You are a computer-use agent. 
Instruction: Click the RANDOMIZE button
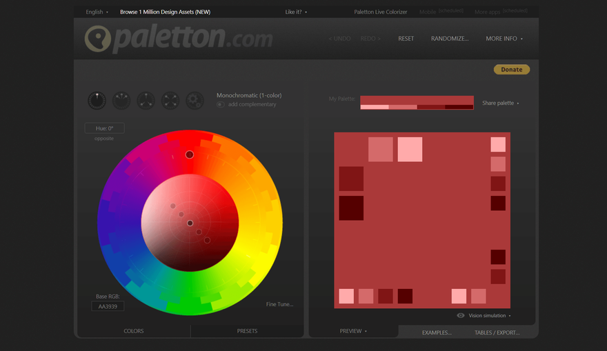click(x=450, y=39)
